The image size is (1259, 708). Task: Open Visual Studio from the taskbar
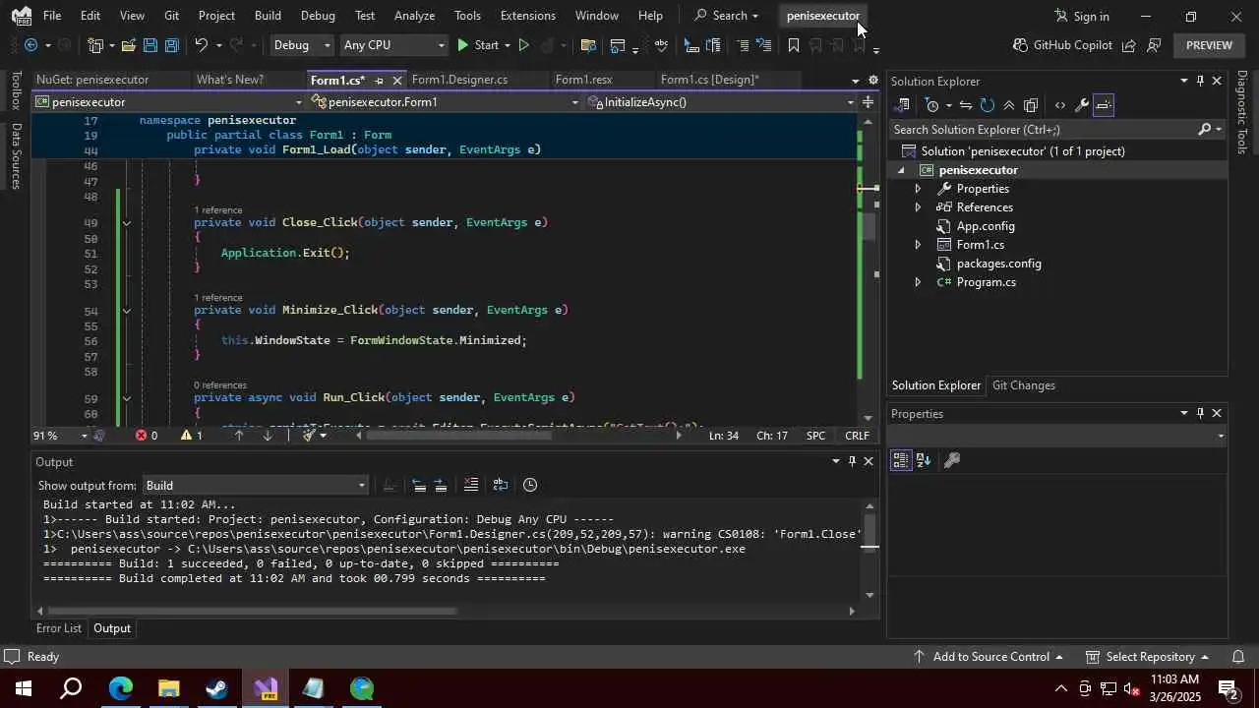pos(266,688)
